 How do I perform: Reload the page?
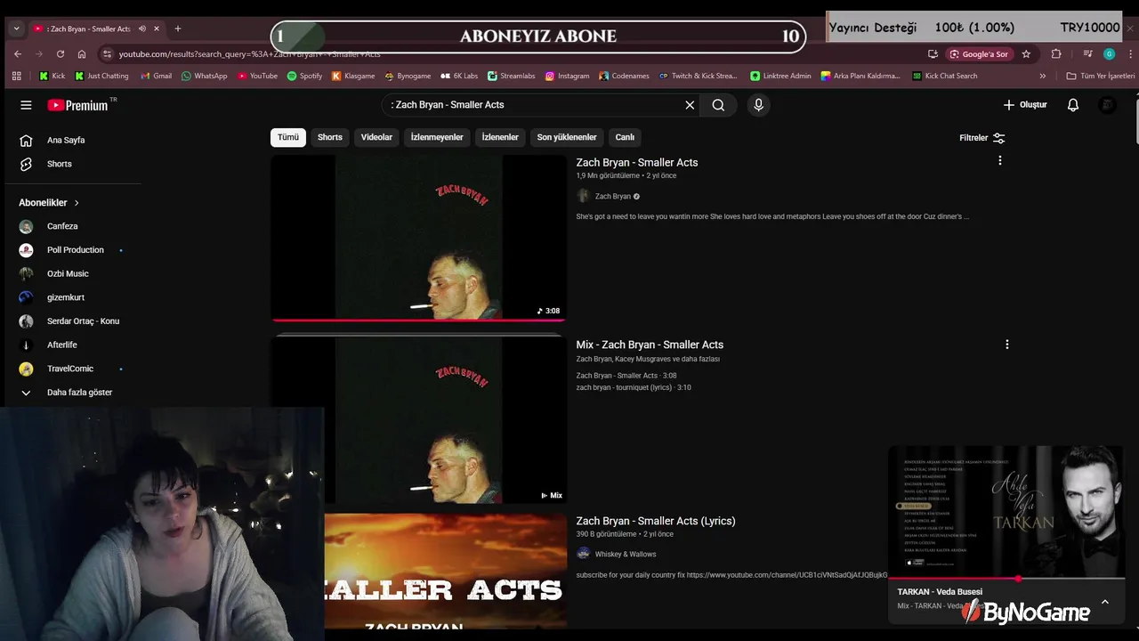(60, 53)
